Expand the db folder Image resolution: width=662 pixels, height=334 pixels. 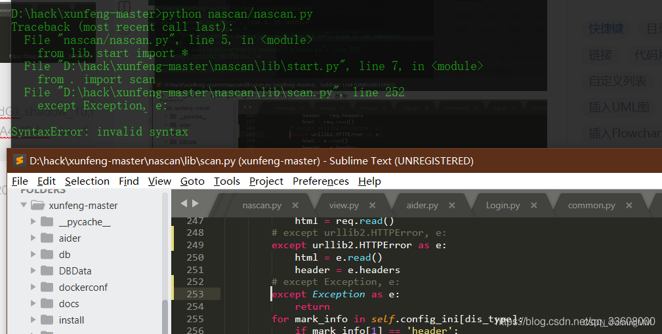point(33,254)
